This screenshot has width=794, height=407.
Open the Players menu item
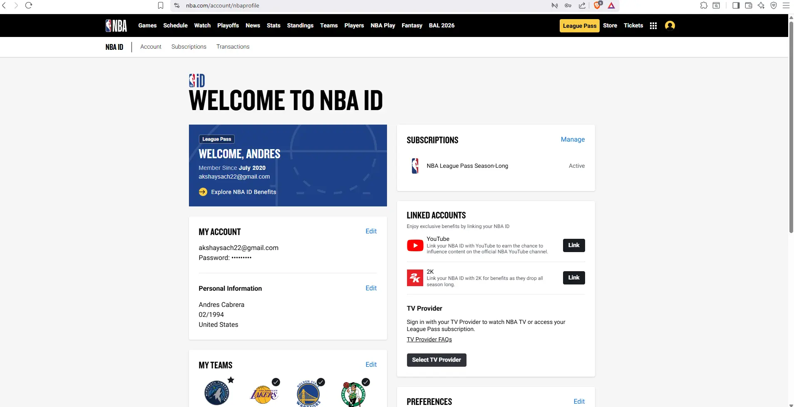pyautogui.click(x=354, y=26)
